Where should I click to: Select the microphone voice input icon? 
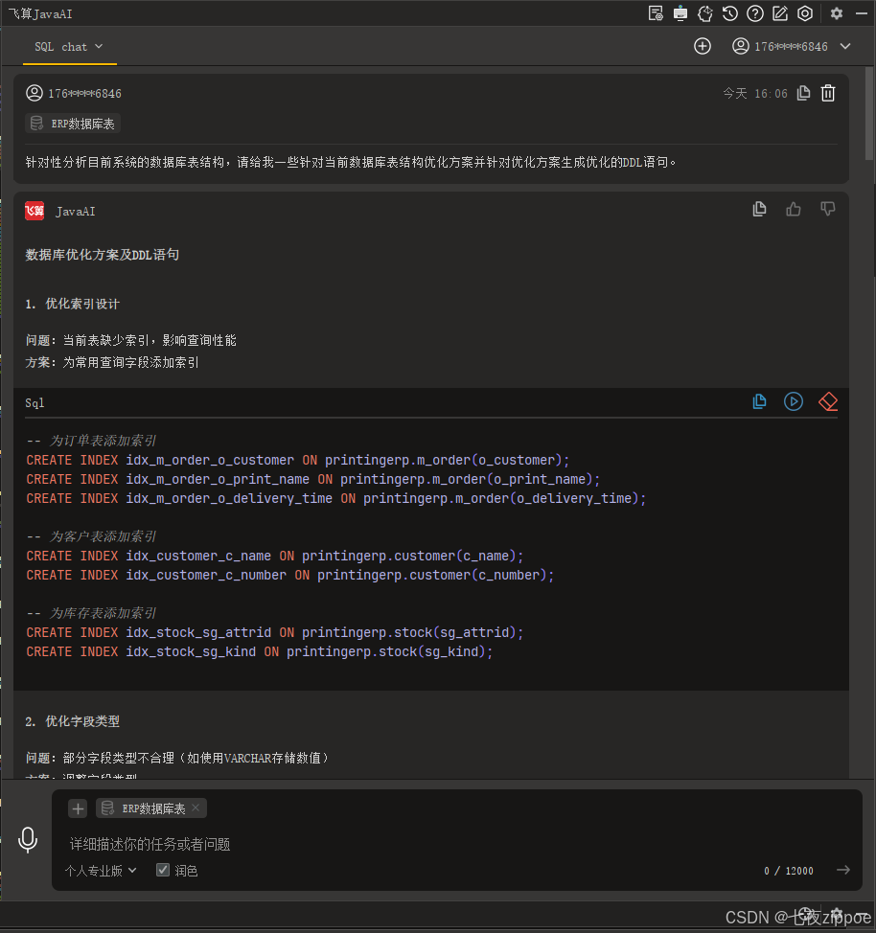pos(27,839)
